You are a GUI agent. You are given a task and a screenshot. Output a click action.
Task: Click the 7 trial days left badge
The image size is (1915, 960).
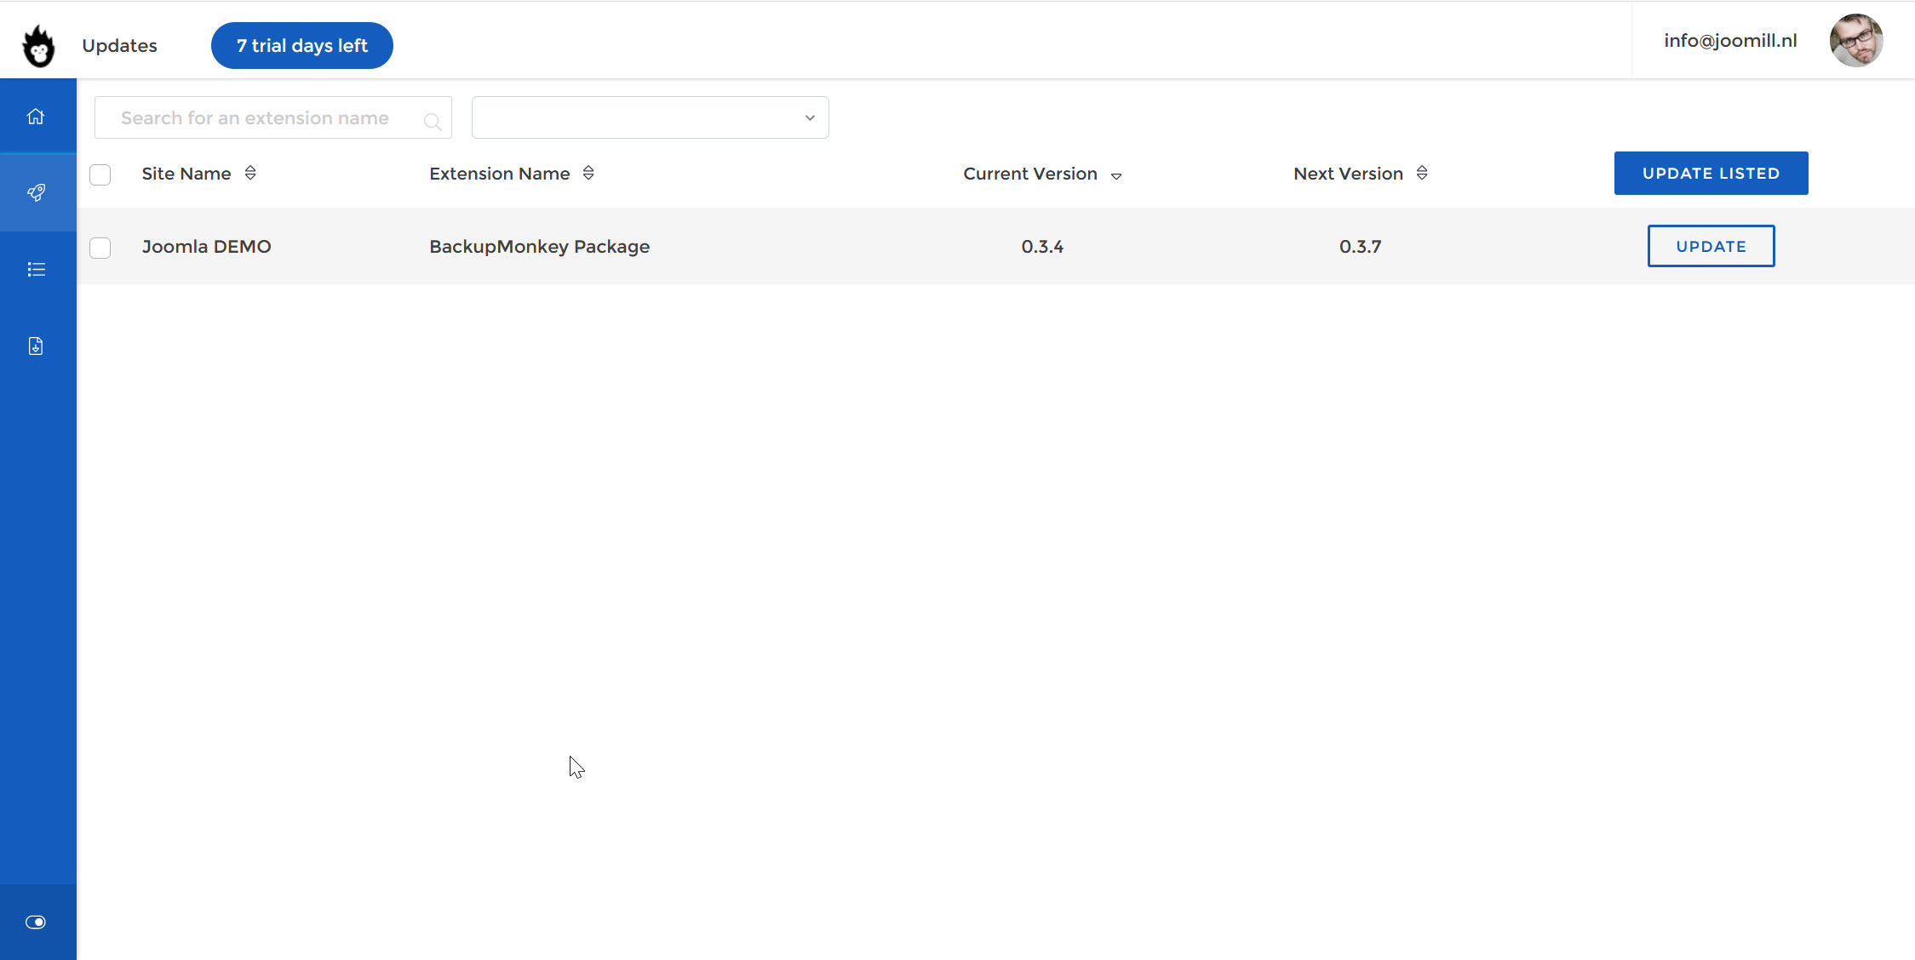[302, 46]
